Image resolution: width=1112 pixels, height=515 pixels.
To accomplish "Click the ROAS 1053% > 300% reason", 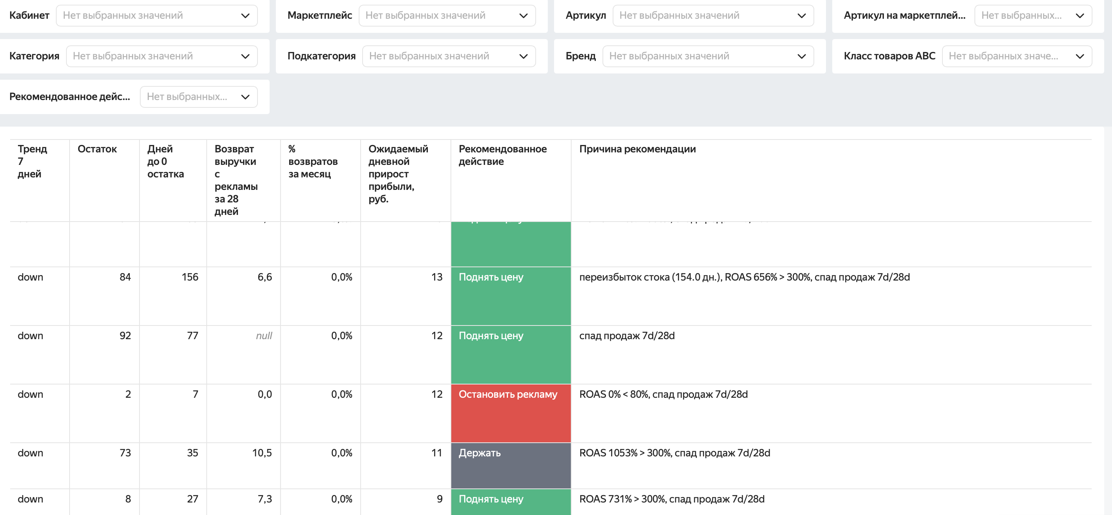I will [x=674, y=453].
